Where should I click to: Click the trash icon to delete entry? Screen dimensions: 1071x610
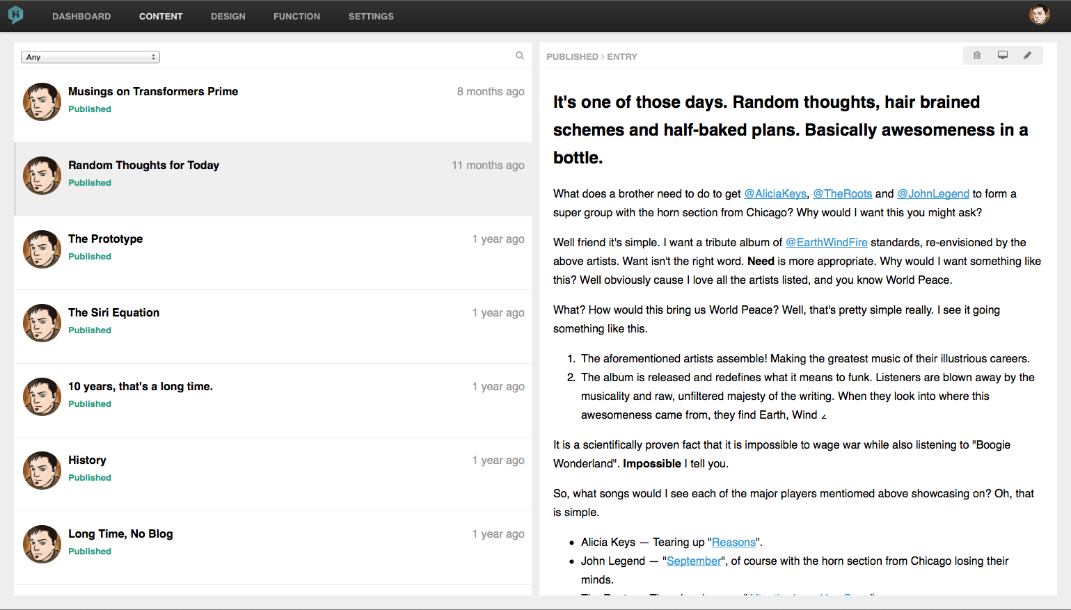click(977, 56)
